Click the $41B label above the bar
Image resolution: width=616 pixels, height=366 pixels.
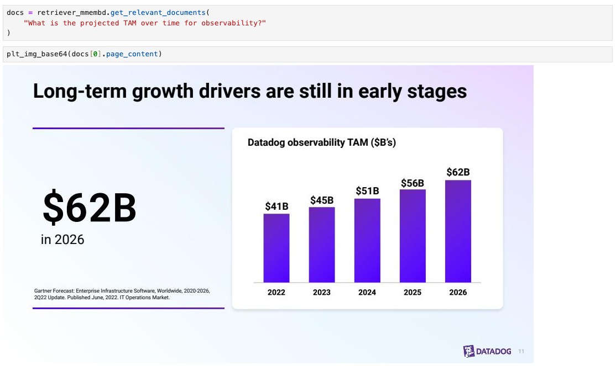coord(276,206)
